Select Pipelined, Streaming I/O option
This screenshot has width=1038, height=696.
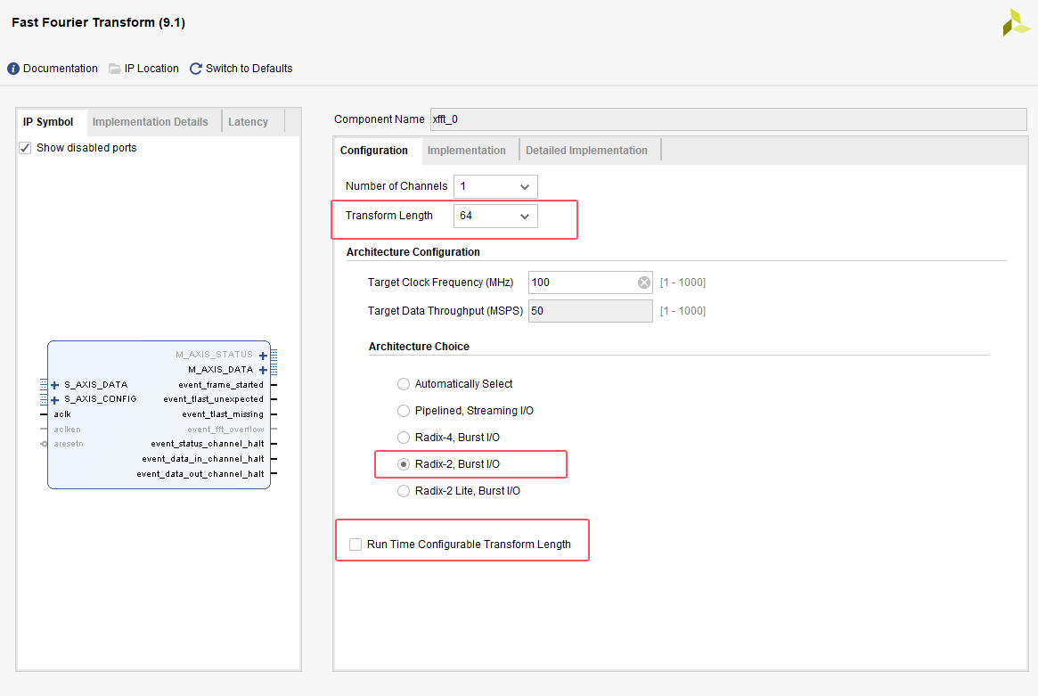[x=403, y=411]
